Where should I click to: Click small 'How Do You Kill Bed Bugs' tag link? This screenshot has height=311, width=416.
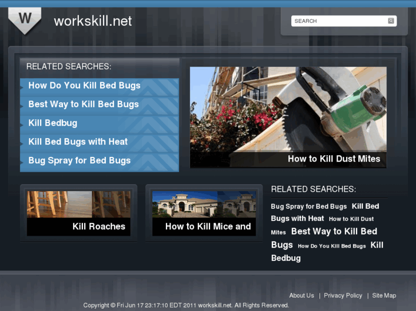pos(332,246)
